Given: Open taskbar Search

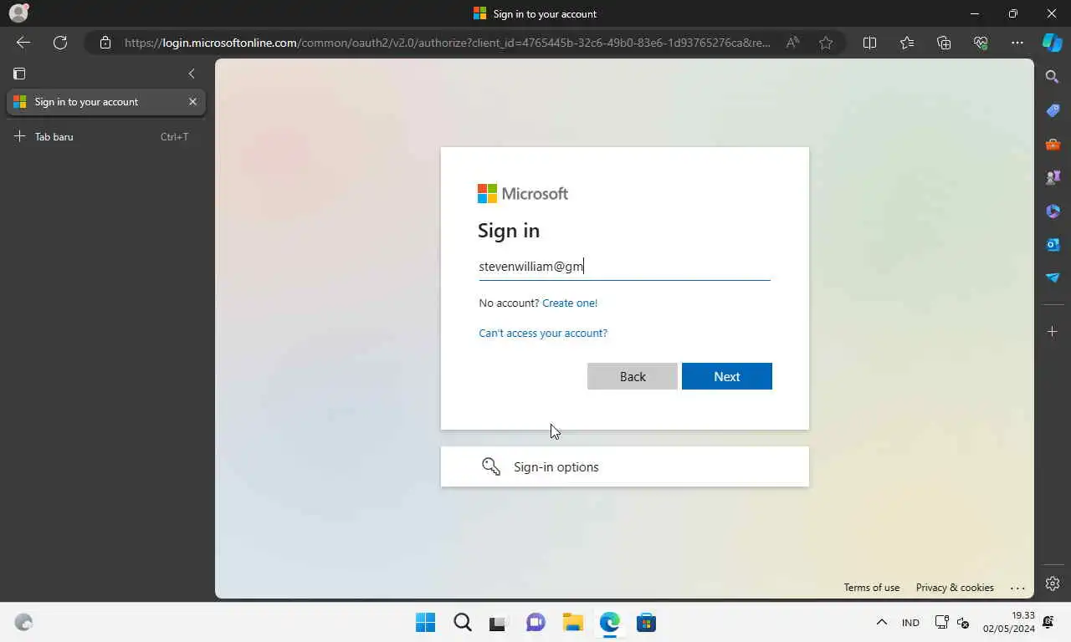Looking at the screenshot, I should tap(462, 623).
